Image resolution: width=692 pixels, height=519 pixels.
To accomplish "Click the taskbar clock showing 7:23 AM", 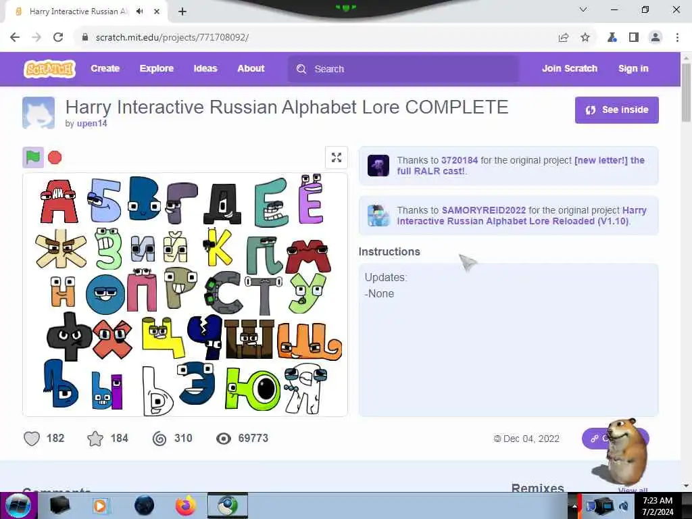I will click(x=658, y=505).
